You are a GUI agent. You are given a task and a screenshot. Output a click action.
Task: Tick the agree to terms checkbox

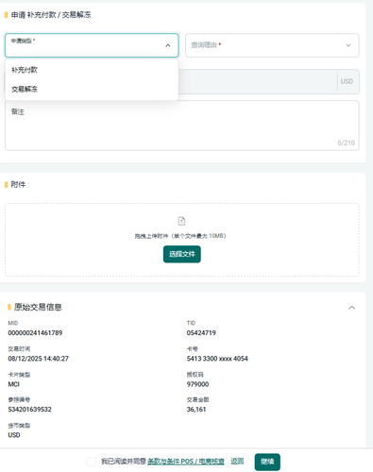pyautogui.click(x=92, y=462)
